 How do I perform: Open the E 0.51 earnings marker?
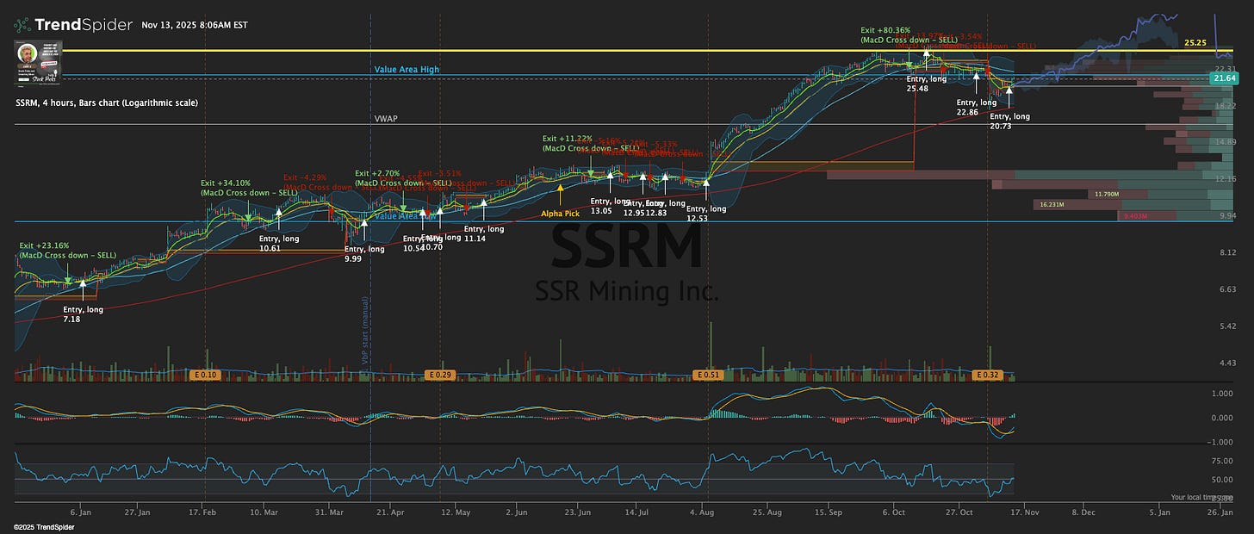pos(708,376)
